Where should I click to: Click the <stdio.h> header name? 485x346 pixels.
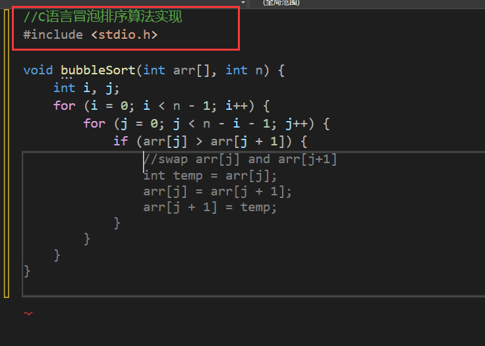(x=124, y=35)
